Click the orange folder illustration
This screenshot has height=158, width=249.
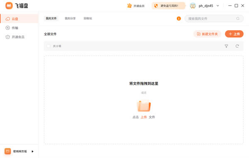pos(144,106)
